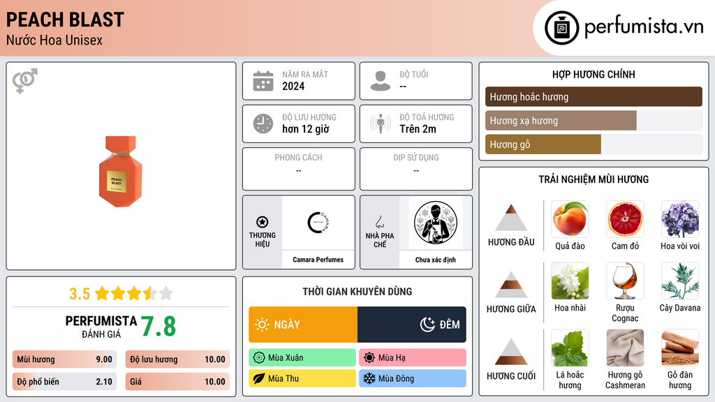Click the Trải nghiệm mùi hương heading
The width and height of the screenshot is (715, 402).
click(594, 179)
